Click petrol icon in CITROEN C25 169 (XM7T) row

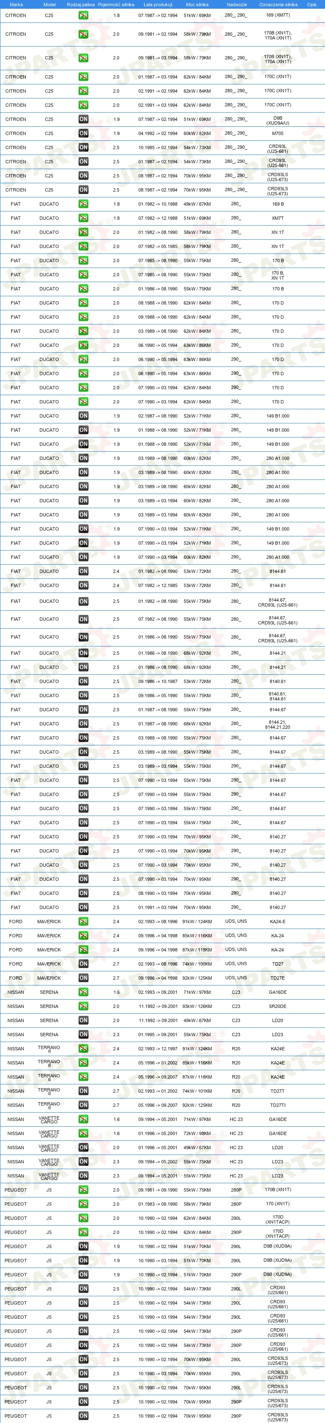83,15
